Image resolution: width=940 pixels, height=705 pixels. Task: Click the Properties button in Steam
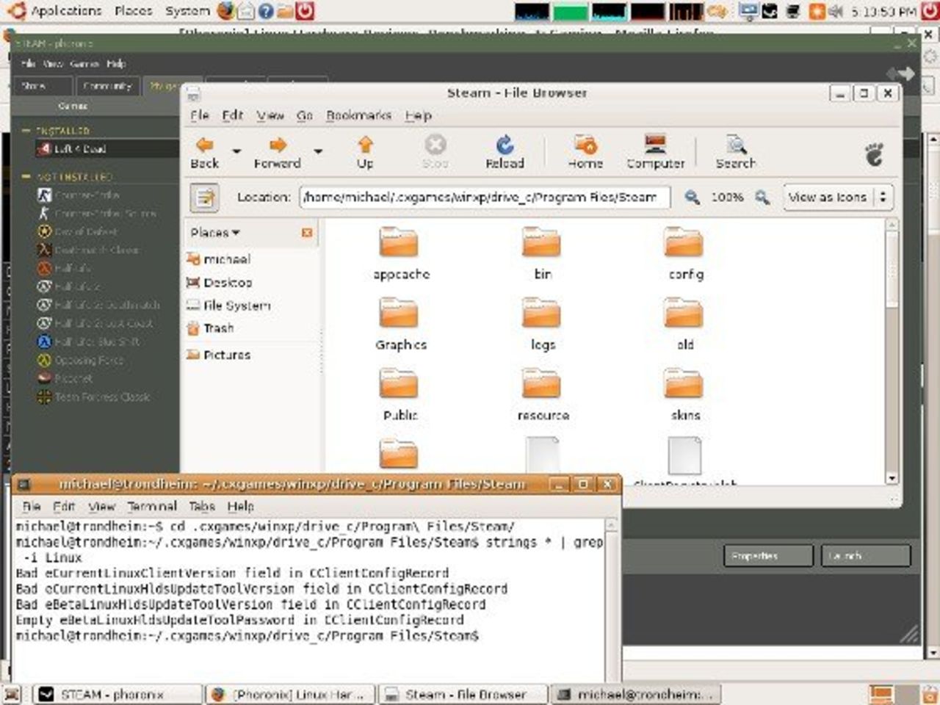pos(767,556)
